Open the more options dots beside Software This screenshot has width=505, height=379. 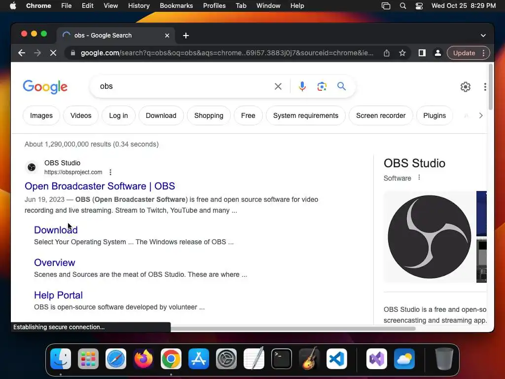[x=419, y=177]
